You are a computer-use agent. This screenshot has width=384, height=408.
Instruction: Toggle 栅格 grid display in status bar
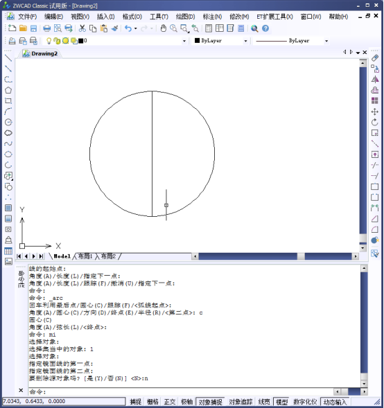(152, 402)
